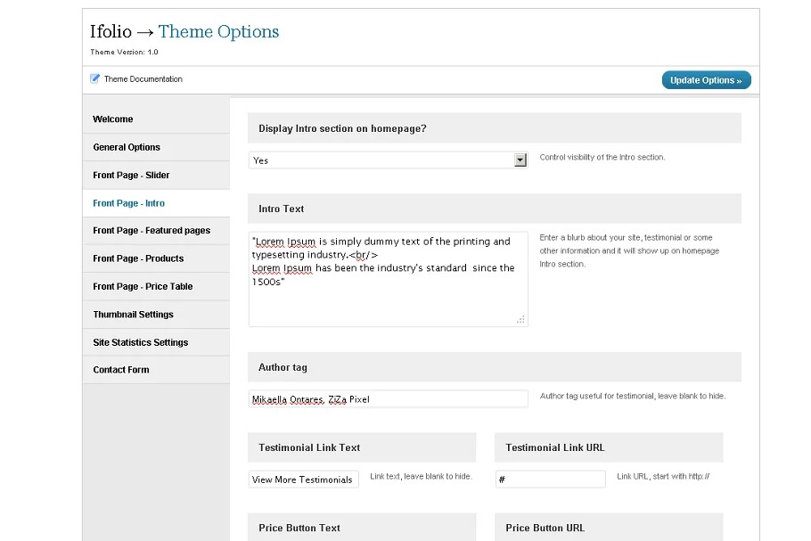The width and height of the screenshot is (811, 541).
Task: Select General Options in the sidebar
Action: 127,147
